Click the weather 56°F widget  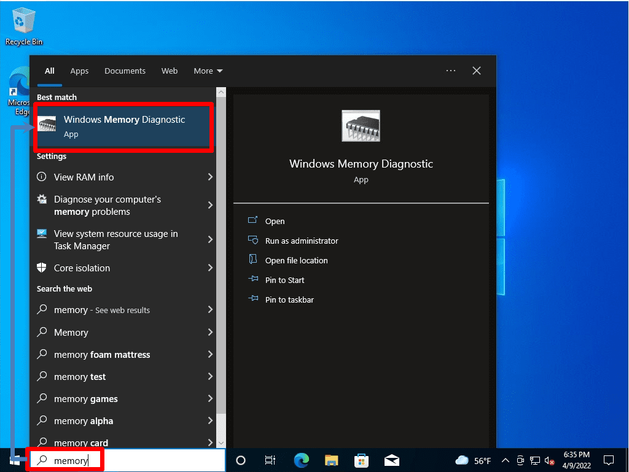coord(474,461)
